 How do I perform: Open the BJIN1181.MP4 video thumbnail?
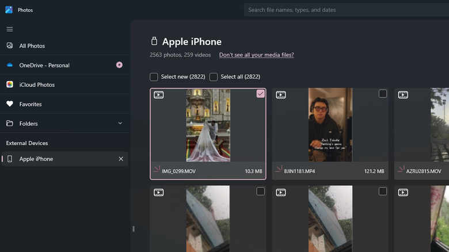(x=330, y=124)
